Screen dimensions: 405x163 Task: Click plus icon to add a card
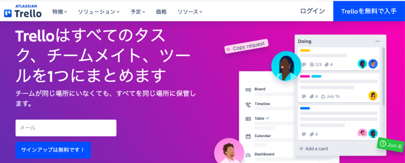click(x=301, y=148)
